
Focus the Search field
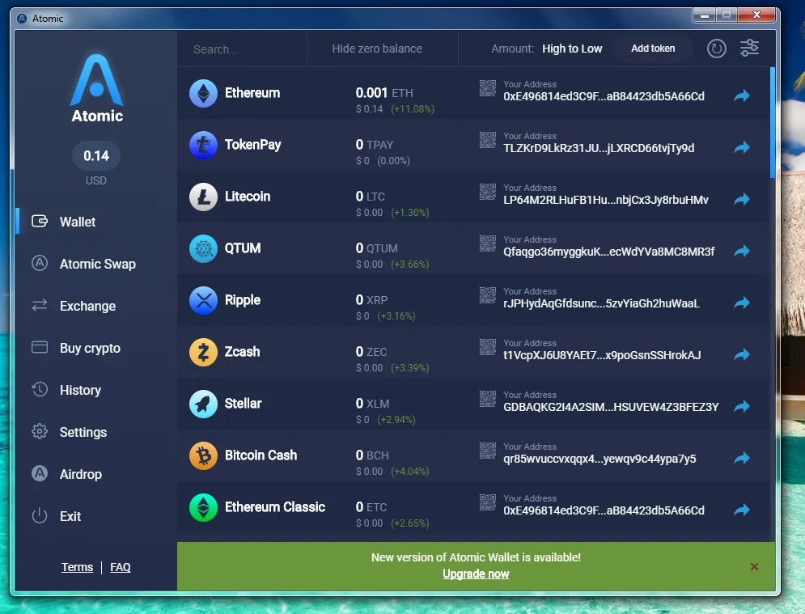tap(241, 49)
